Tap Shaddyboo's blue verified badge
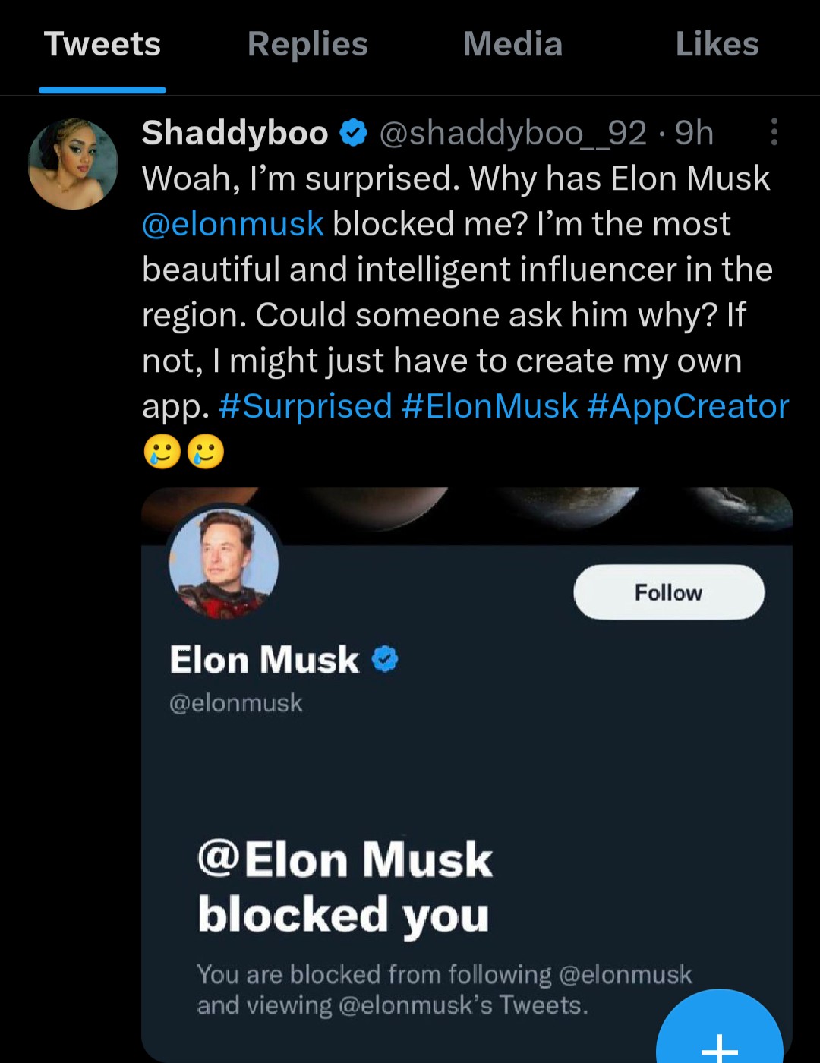 [x=353, y=134]
